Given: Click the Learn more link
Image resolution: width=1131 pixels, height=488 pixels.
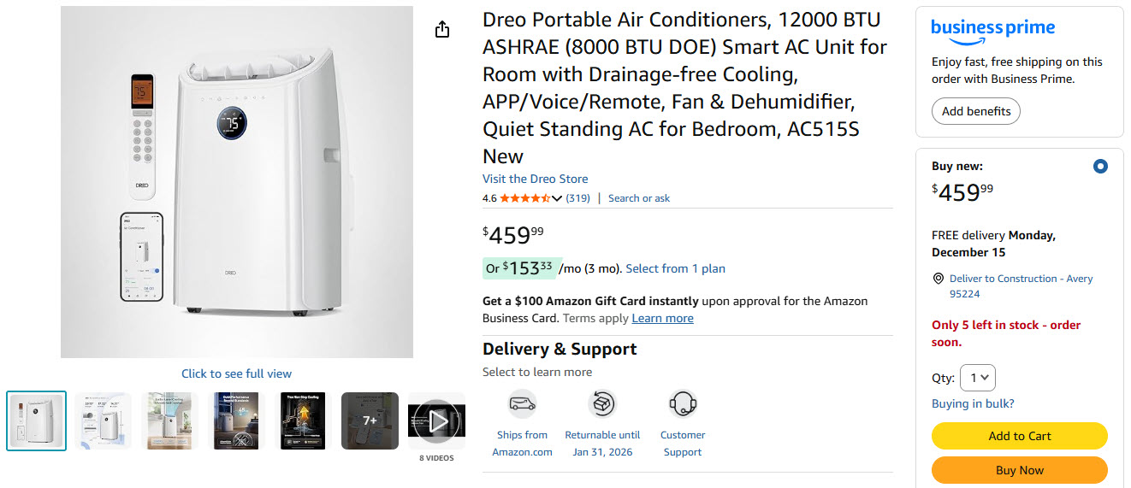Looking at the screenshot, I should point(662,318).
